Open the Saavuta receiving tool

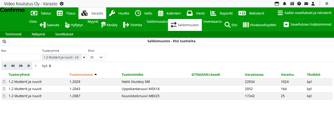point(49,25)
